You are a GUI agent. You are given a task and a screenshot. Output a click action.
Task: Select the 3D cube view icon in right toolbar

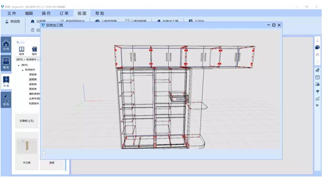[317, 47]
